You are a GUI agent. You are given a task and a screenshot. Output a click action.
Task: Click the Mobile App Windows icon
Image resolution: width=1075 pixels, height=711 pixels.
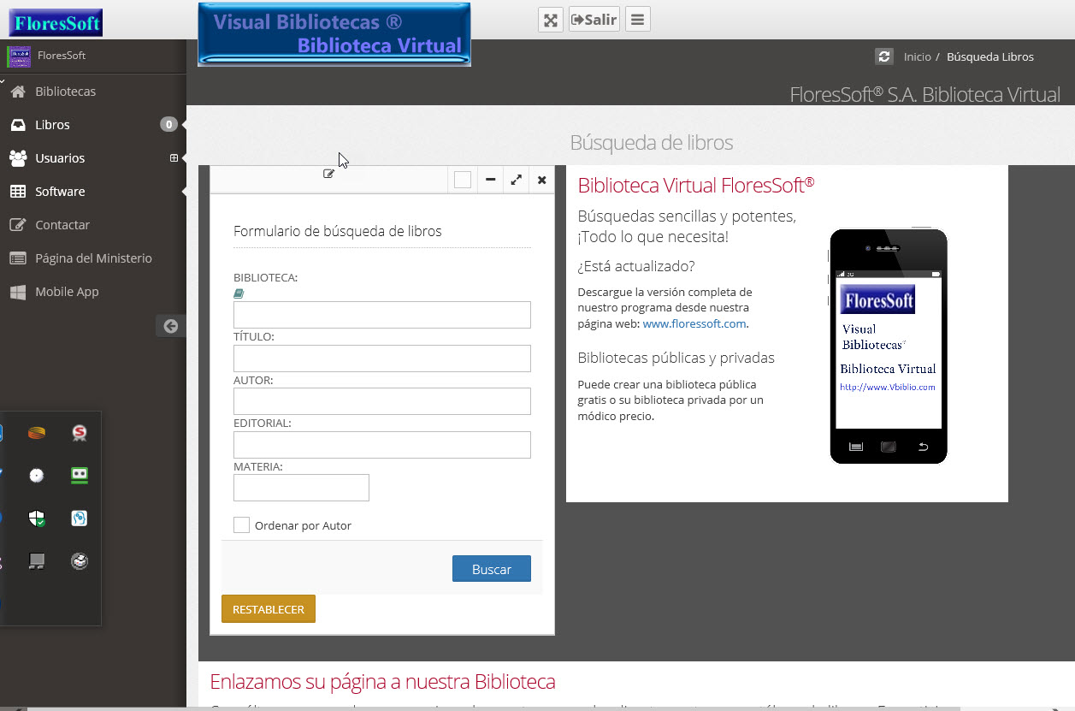point(18,292)
